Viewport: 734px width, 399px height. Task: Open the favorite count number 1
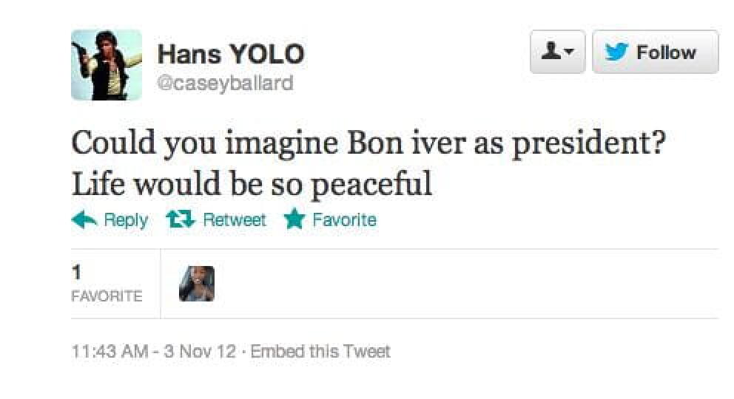[x=75, y=273]
